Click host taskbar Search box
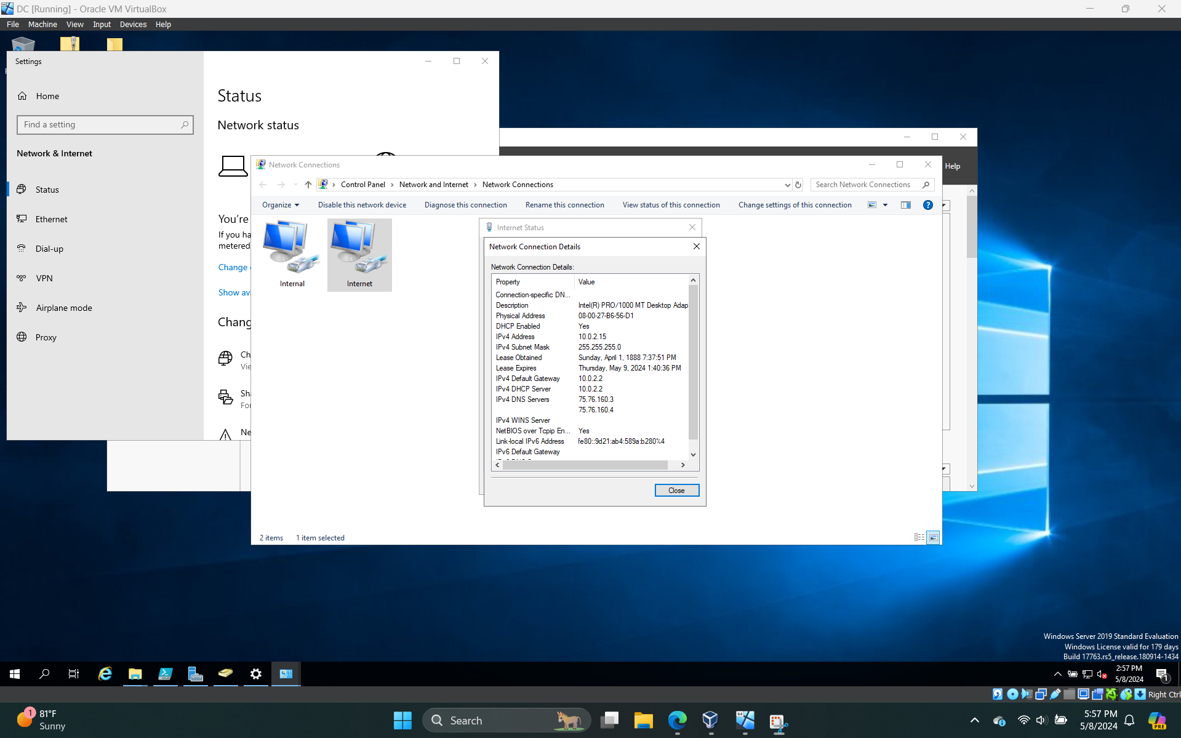 pyautogui.click(x=506, y=720)
